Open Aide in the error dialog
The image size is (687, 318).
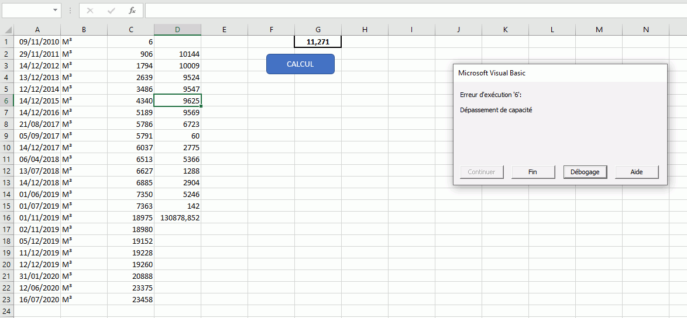click(x=637, y=172)
